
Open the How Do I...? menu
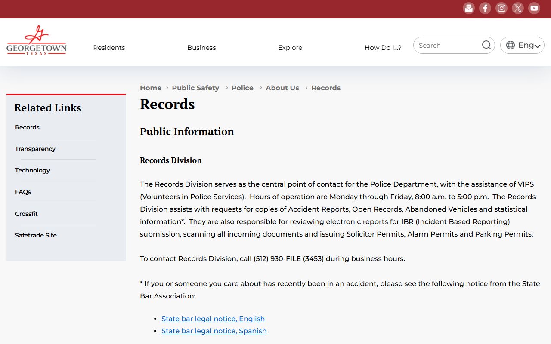coord(383,48)
